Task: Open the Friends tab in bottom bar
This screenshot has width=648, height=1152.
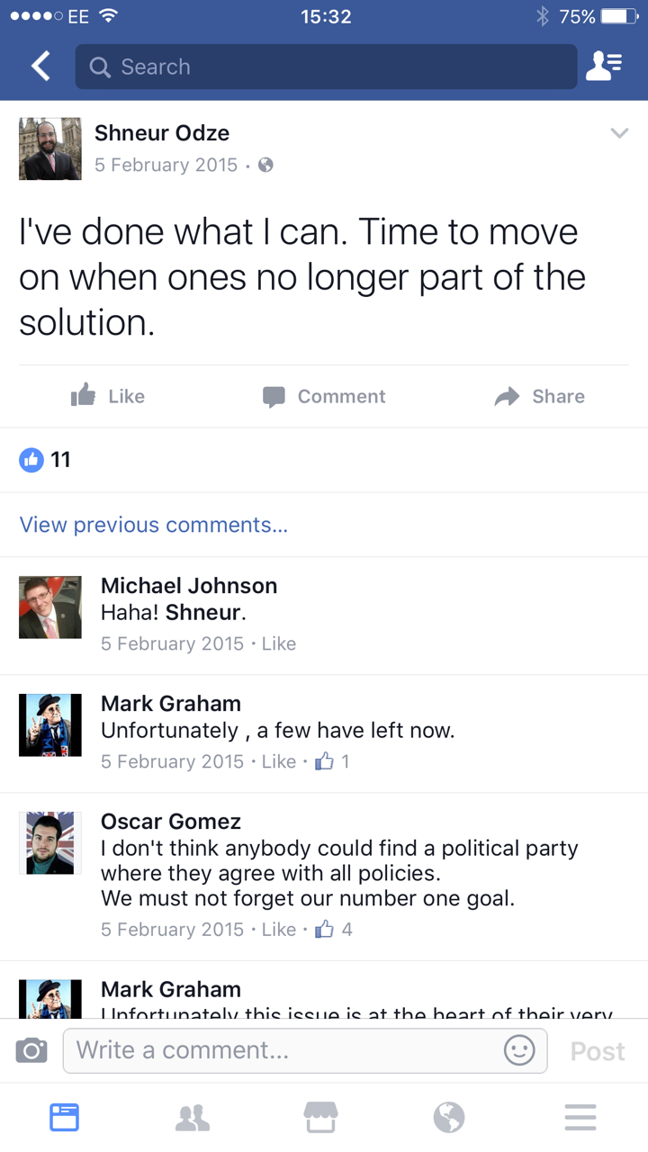Action: [x=193, y=1117]
